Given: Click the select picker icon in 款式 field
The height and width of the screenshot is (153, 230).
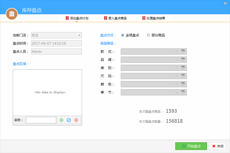Looking at the screenshot, I should 177,52.
